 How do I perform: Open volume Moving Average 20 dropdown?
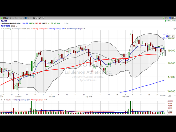[30, 100]
